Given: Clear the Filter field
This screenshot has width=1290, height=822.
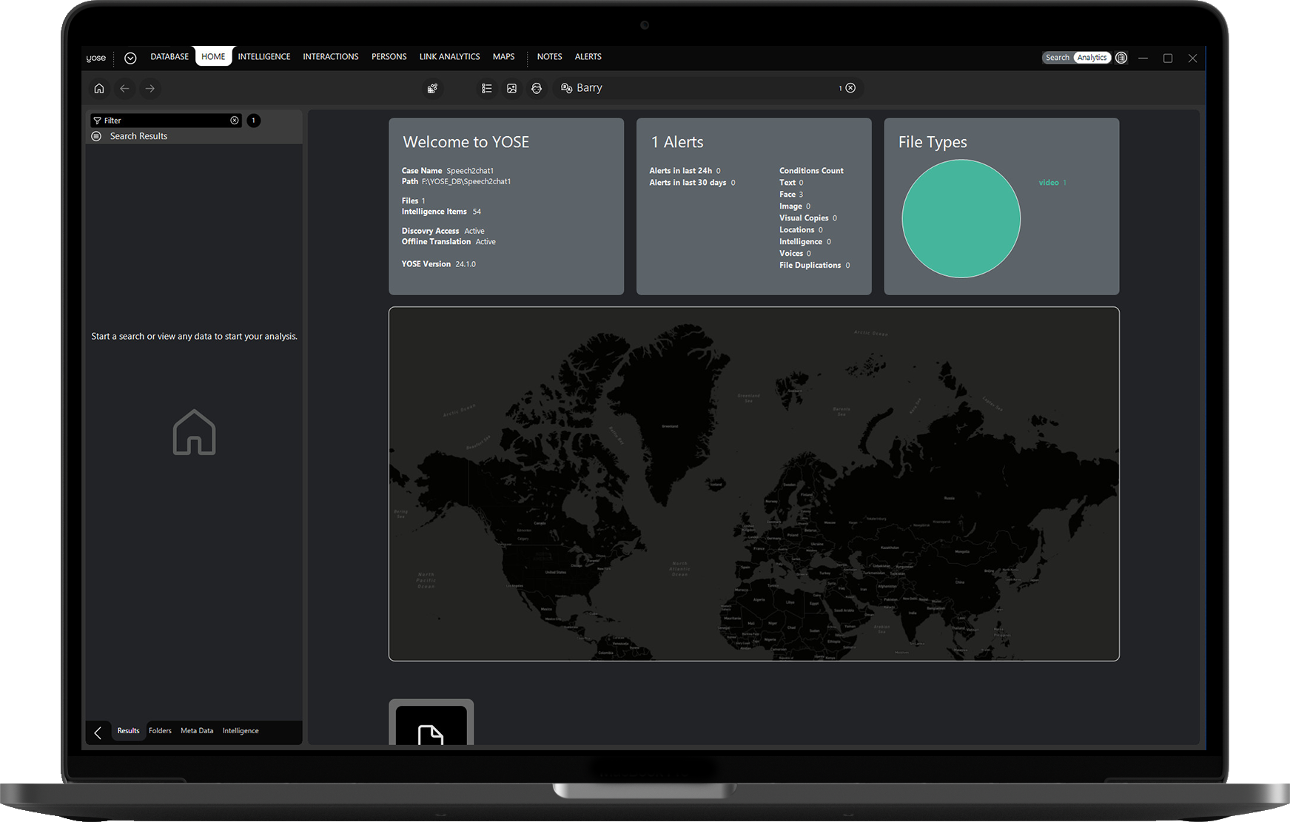Looking at the screenshot, I should tap(235, 121).
